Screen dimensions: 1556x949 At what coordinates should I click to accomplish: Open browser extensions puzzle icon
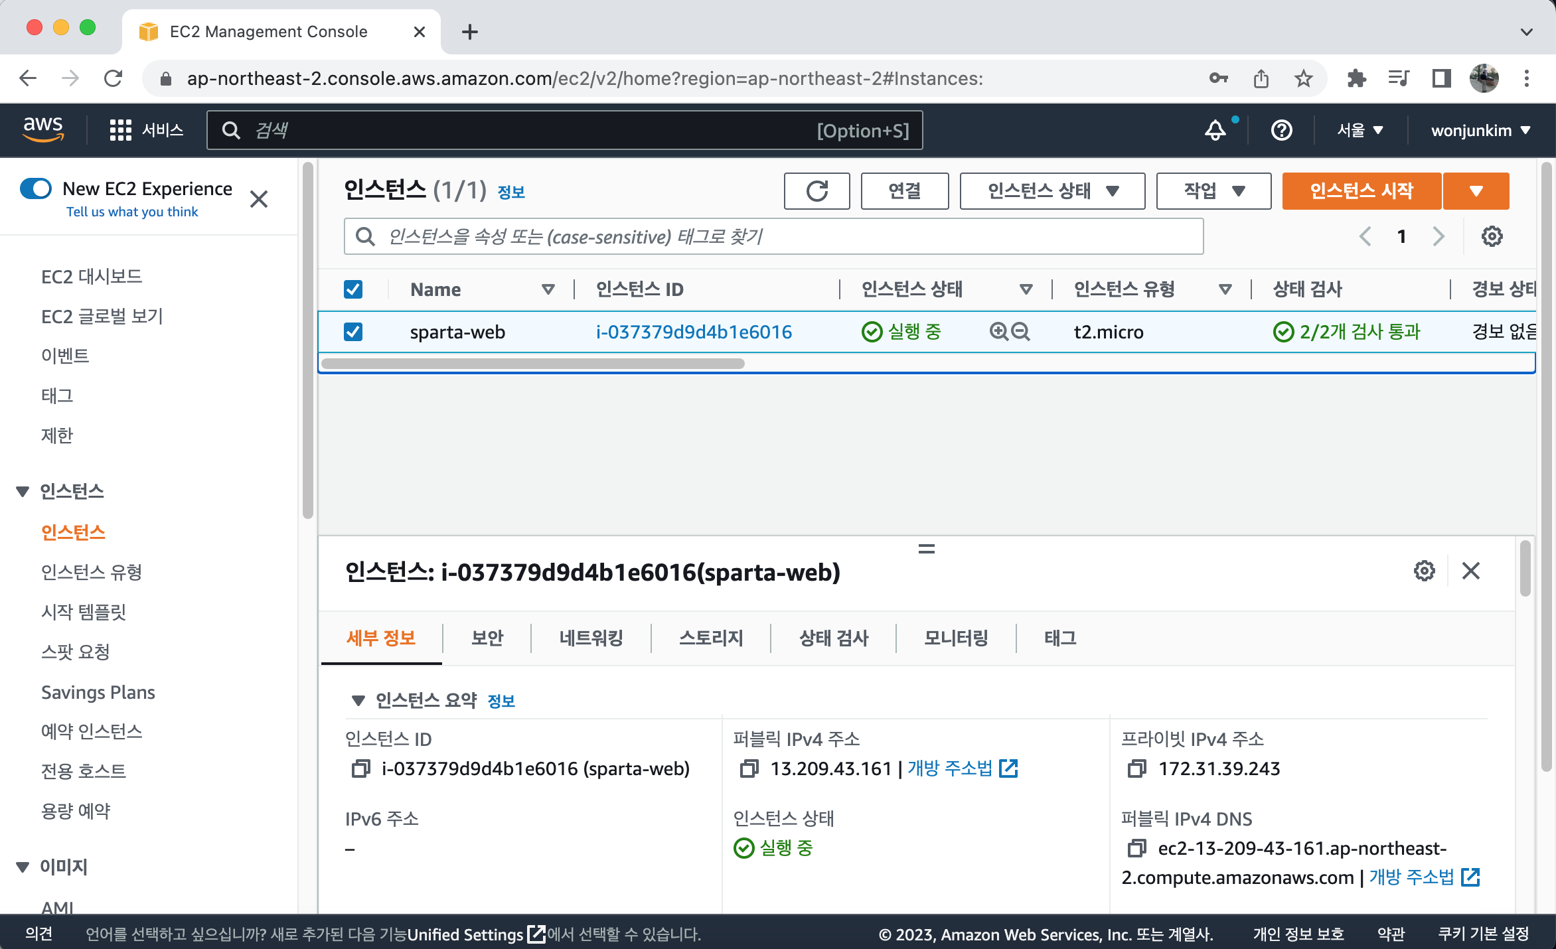1357,78
